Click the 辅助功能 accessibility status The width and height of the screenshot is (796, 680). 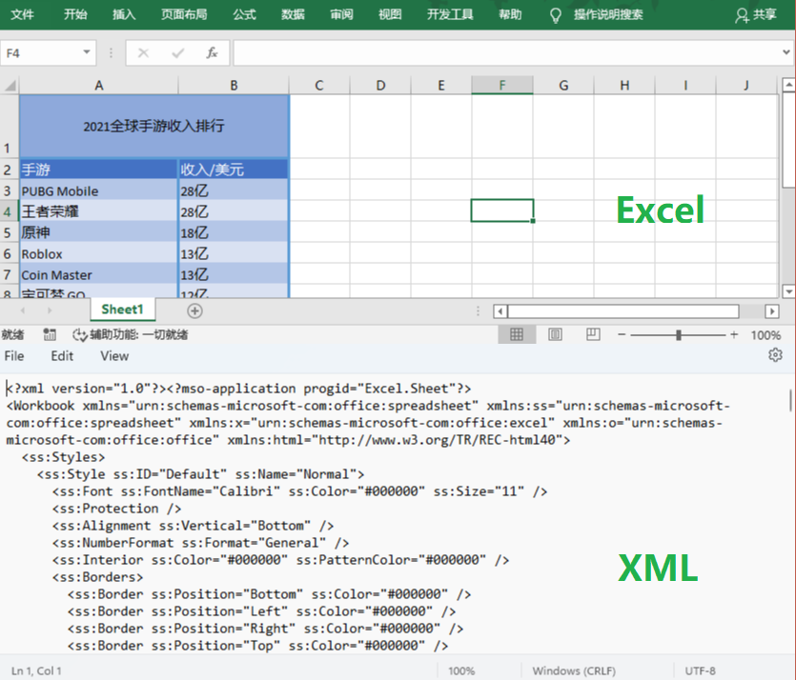click(131, 334)
